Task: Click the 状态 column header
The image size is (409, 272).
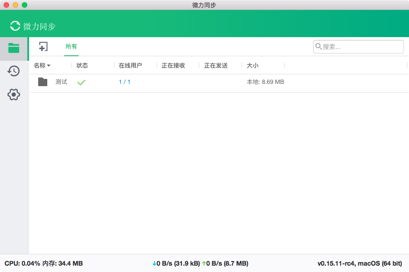Action: click(82, 66)
